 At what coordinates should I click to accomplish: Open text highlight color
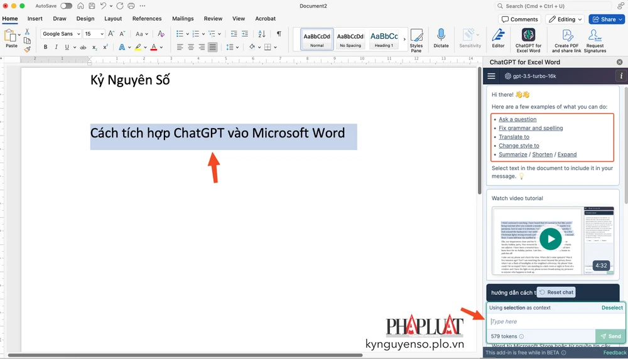point(138,47)
